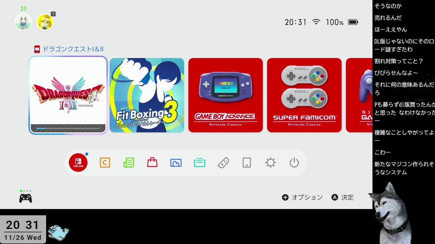Click the overlay clock showing 20 31
The width and height of the screenshot is (435, 244).
click(23, 225)
